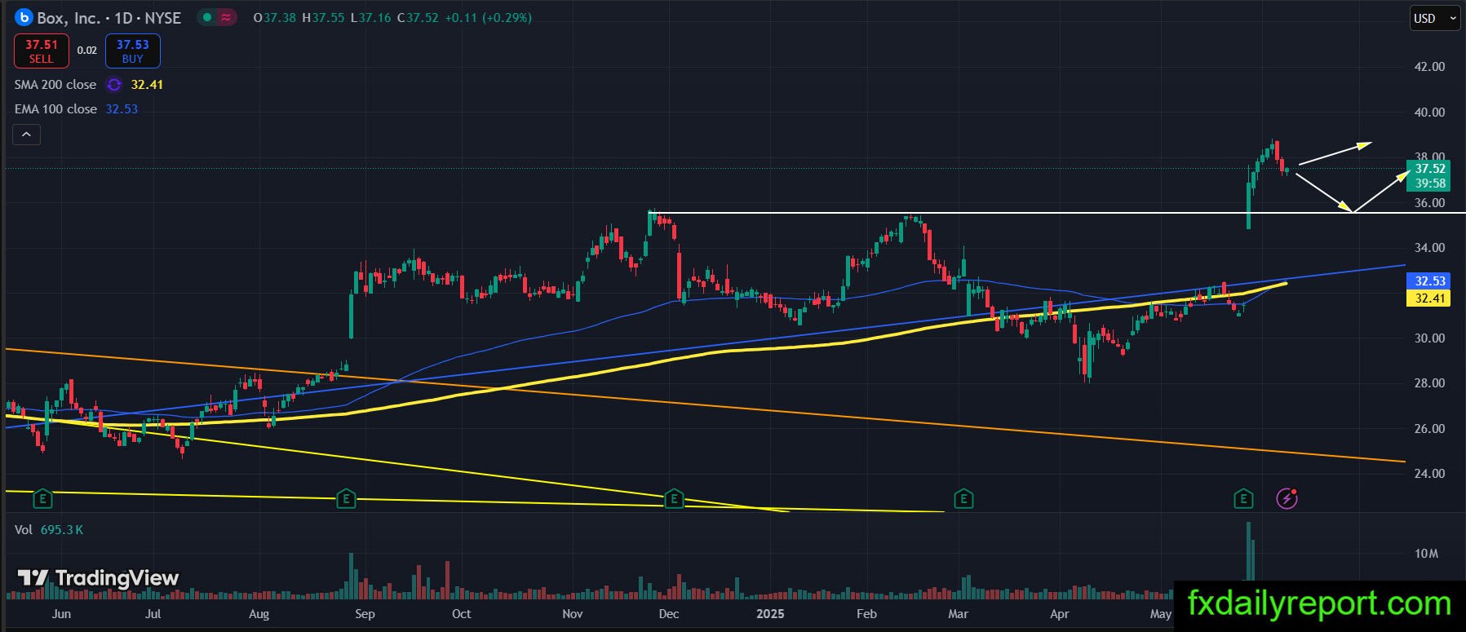The width and height of the screenshot is (1466, 632).
Task: Click the low price L37.16
Action: [x=370, y=18]
